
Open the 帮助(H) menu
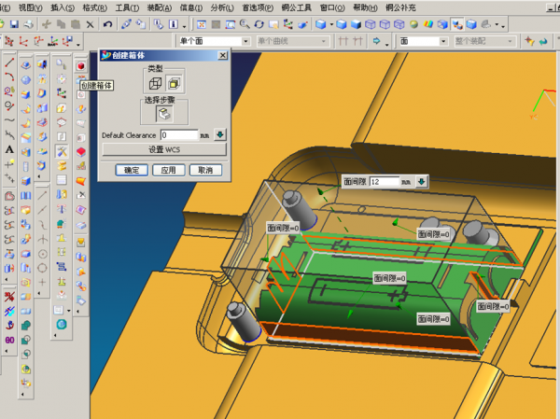point(365,7)
